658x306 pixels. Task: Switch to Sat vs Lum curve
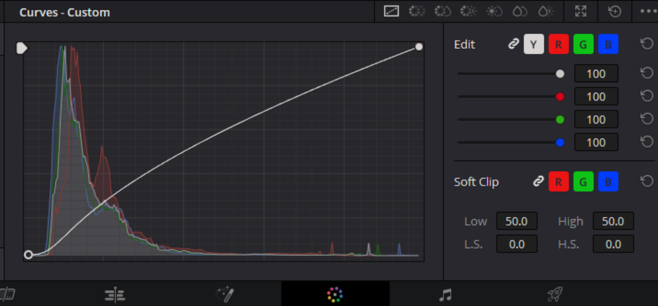(x=545, y=11)
